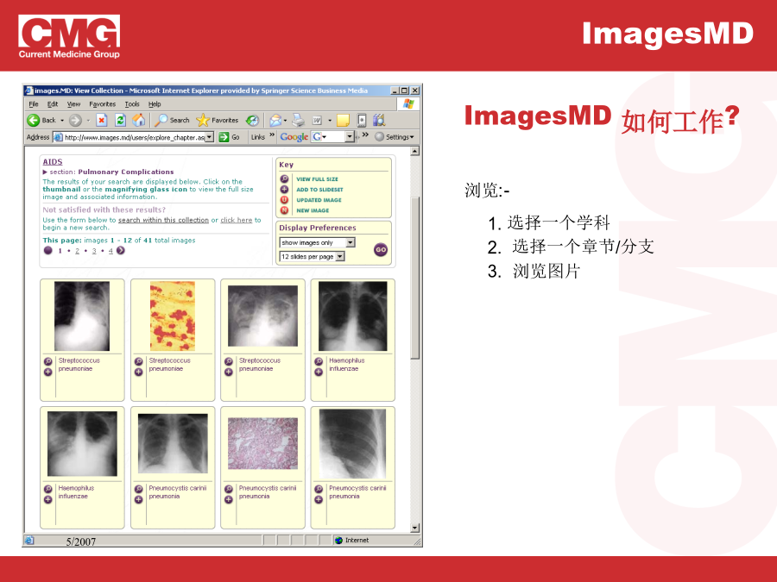Stop page loading with the red X icon

click(102, 120)
